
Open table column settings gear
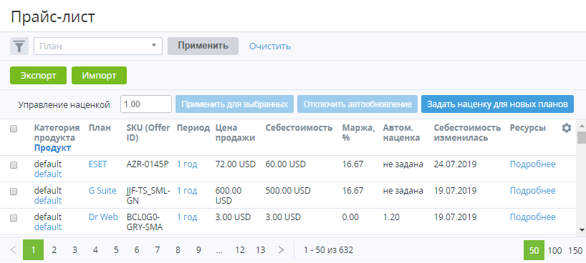[x=567, y=129]
